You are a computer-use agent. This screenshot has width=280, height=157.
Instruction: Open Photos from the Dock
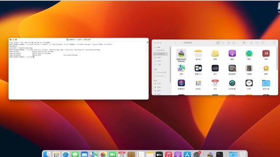pyautogui.click(x=103, y=154)
